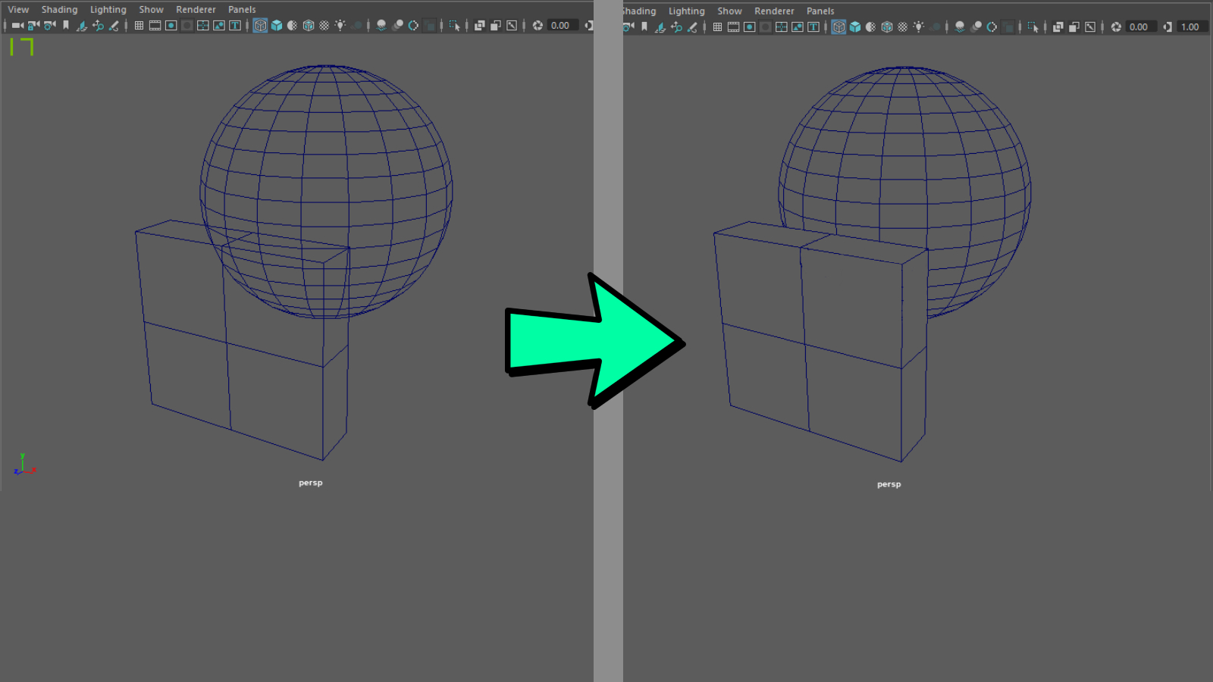Click Gamma icon beside 1.00 in right viewport

pos(1168,27)
